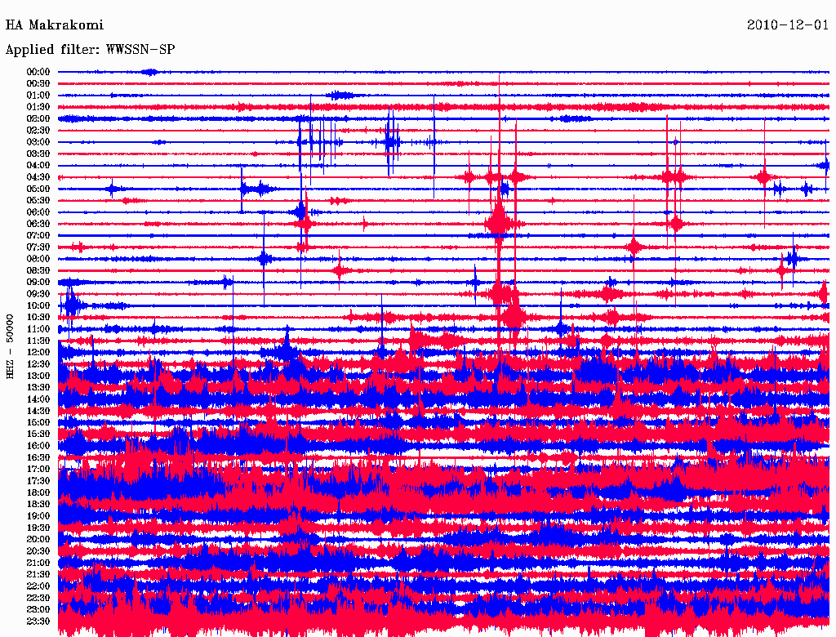Select the 22:00 time row label
This screenshot has width=836, height=637.
pyautogui.click(x=38, y=586)
